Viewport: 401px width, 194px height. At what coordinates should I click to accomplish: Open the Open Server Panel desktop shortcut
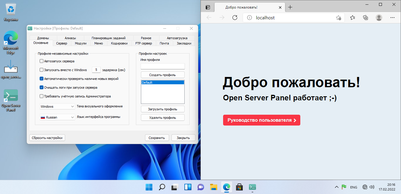pos(11,96)
